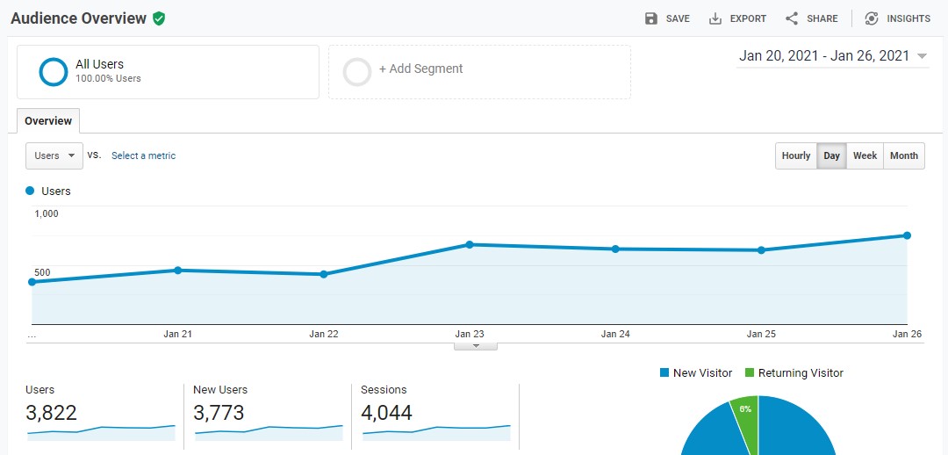Viewport: 948px width, 455px height.
Task: Click the Jan 23 data point on chart
Action: pyautogui.click(x=469, y=244)
